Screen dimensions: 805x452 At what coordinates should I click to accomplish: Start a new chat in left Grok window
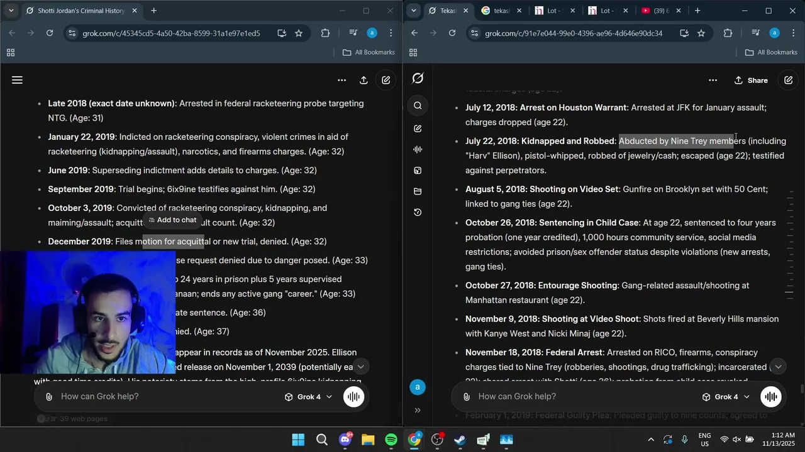coord(386,80)
